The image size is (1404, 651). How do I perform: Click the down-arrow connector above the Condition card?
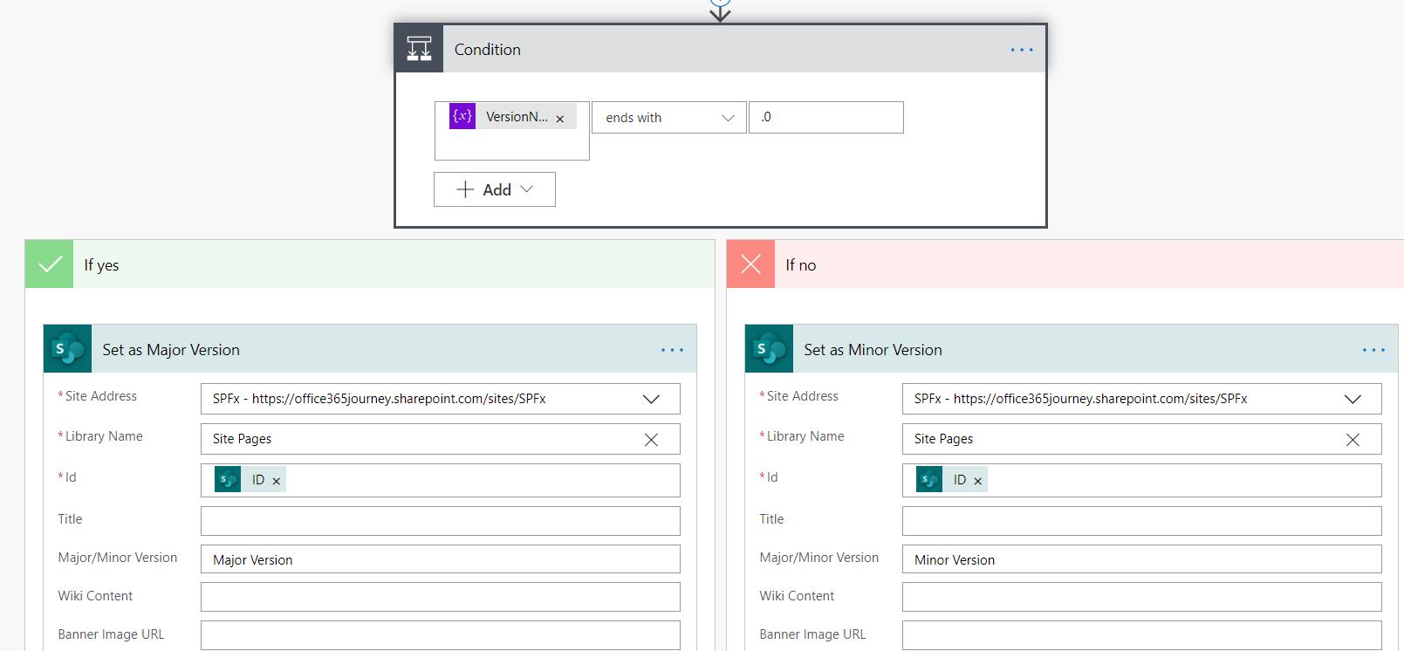click(x=720, y=10)
